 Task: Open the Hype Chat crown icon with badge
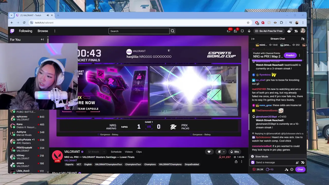pos(289,31)
